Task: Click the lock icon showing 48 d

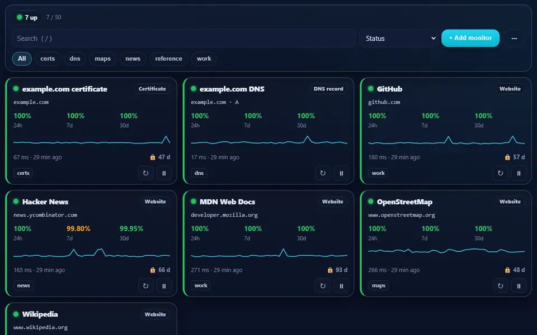Action: click(x=507, y=270)
